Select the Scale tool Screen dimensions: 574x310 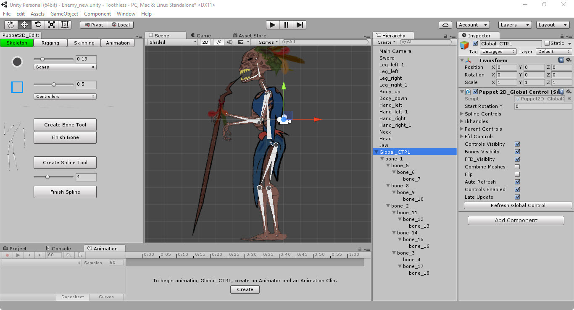tap(52, 25)
